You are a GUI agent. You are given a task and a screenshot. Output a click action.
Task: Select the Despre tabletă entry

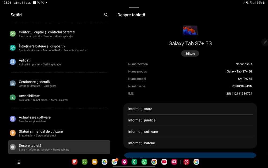point(59,147)
